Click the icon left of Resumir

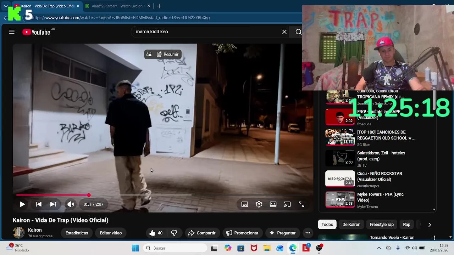149,54
